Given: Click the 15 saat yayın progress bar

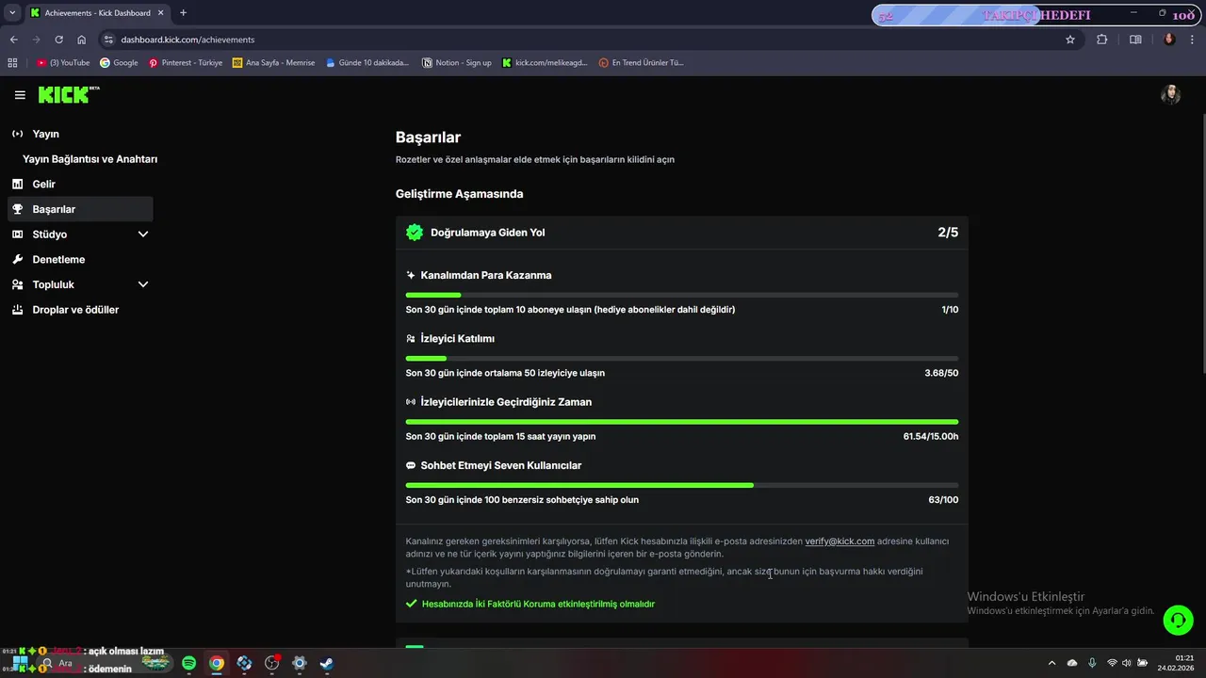Looking at the screenshot, I should point(682,422).
